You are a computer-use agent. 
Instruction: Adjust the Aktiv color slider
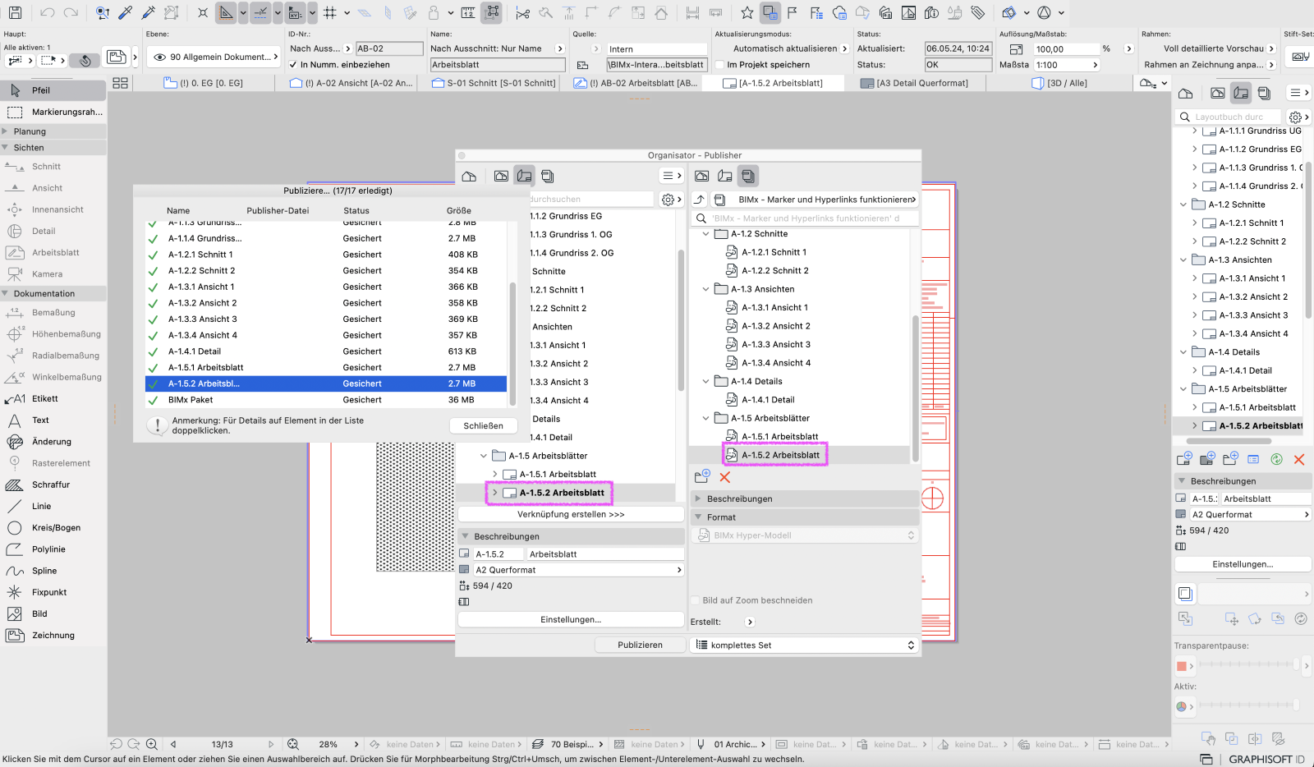(1248, 705)
